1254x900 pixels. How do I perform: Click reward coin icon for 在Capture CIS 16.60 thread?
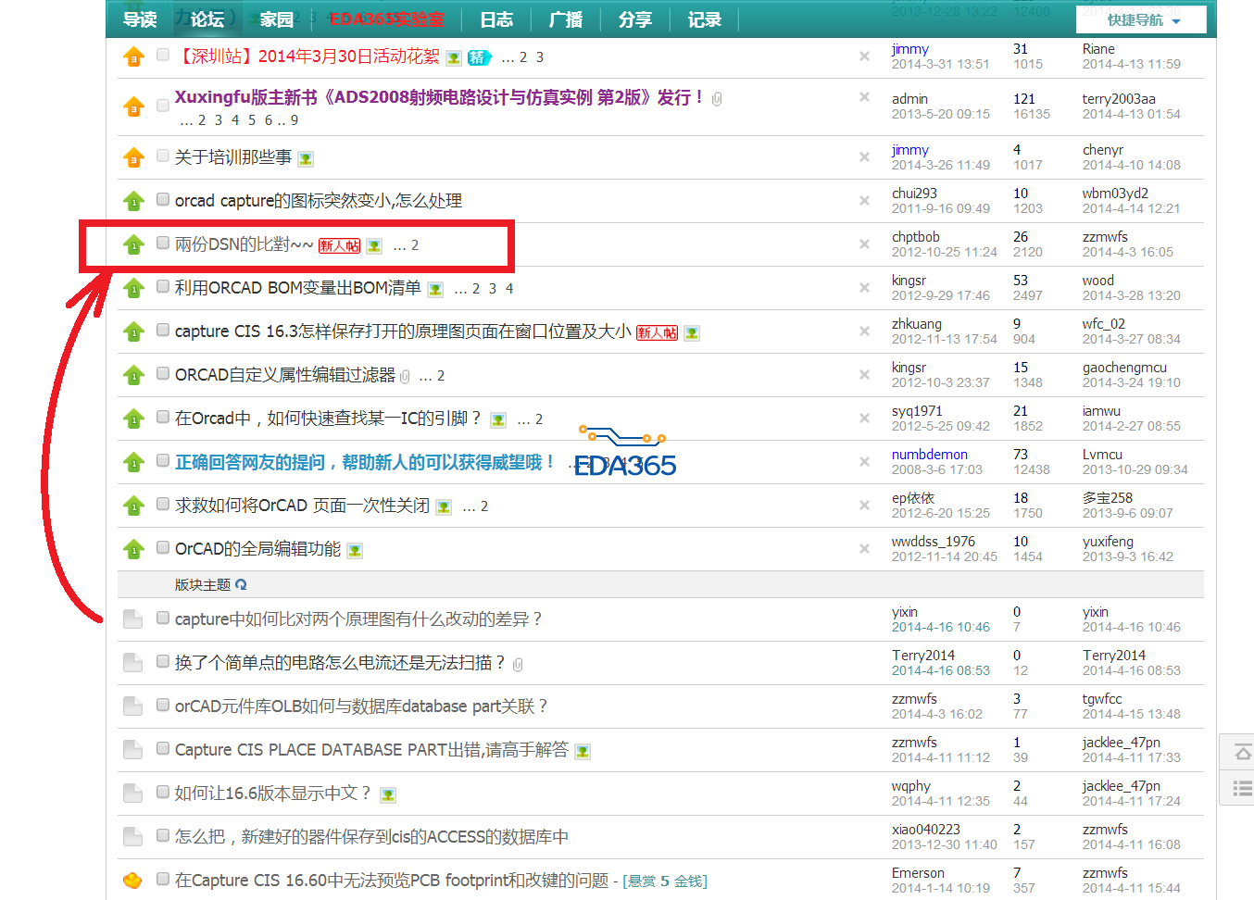pos(133,880)
